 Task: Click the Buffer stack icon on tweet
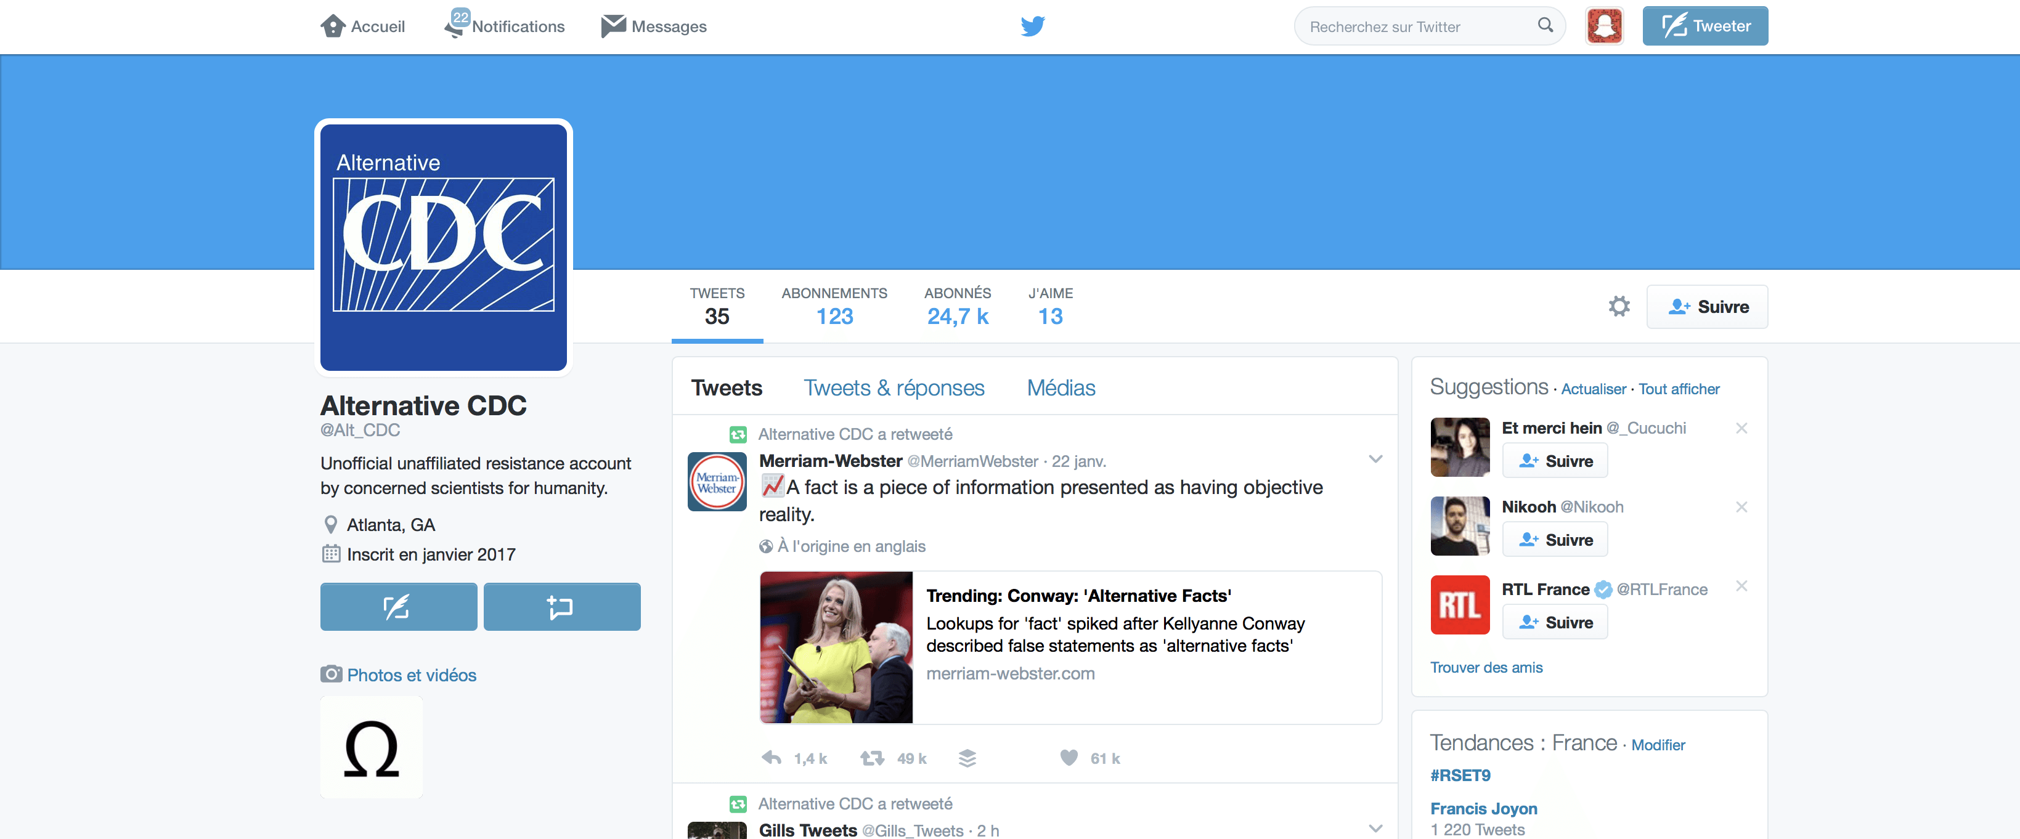click(x=967, y=758)
